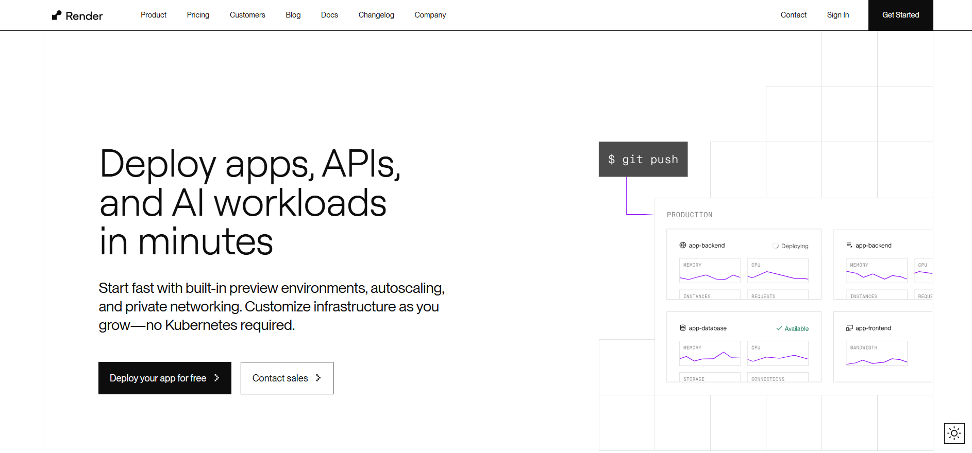Viewport: 972px width, 453px height.
Task: Click the green Available checkmark icon
Action: tap(779, 328)
